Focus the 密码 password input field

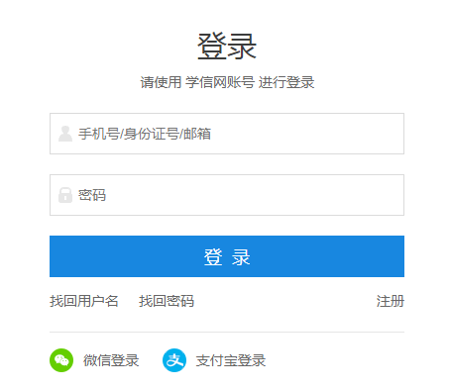(x=227, y=195)
